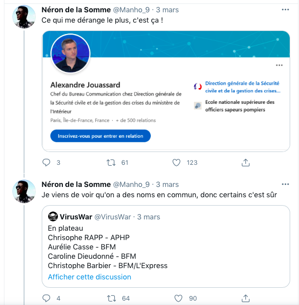The width and height of the screenshot is (299, 305).
Task: Retweet the first tweet with 61 retweets
Action: click(111, 162)
